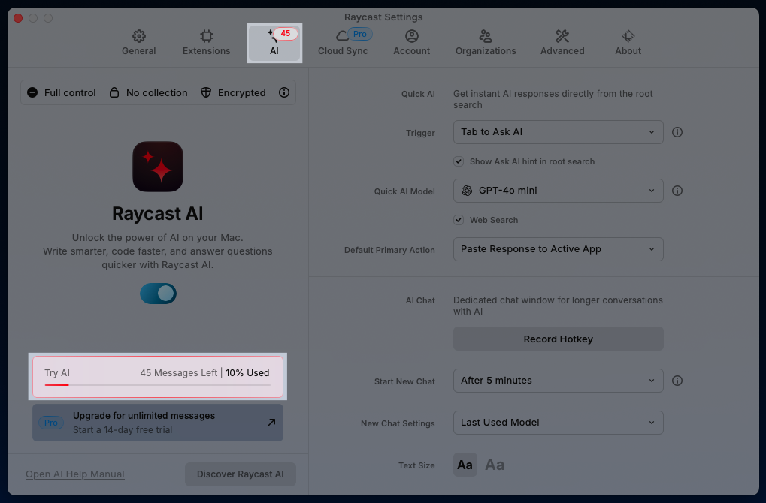Screen dimensions: 766x503
Task: Click the Try AI usage progress bar
Action: coord(157,385)
